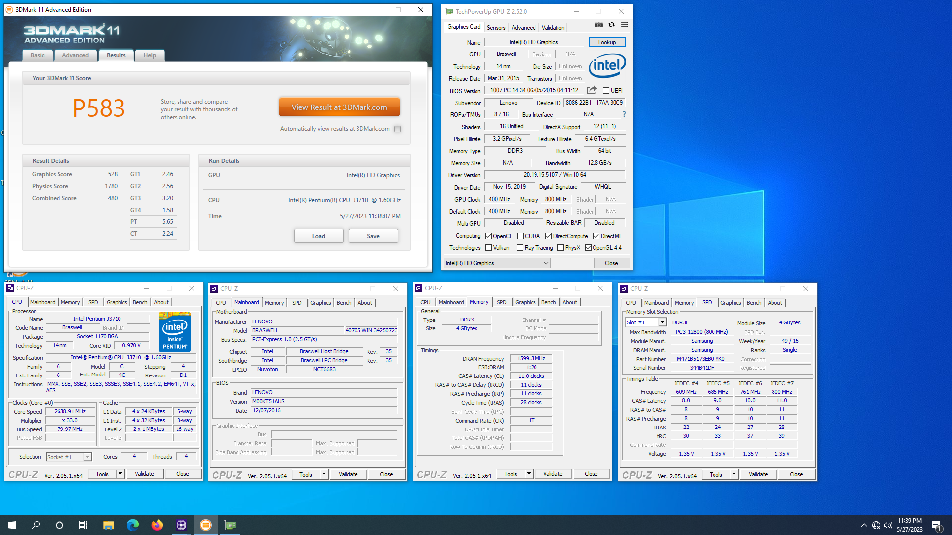This screenshot has height=535, width=952.
Task: Toggle the DirectCompute checkbox
Action: 548,236
